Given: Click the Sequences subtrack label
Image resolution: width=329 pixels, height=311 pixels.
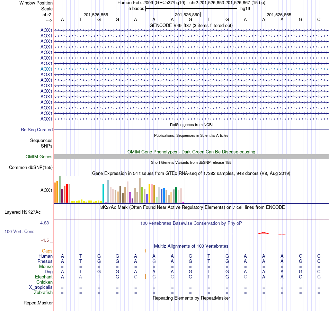Looking at the screenshot, I should tap(41, 140).
